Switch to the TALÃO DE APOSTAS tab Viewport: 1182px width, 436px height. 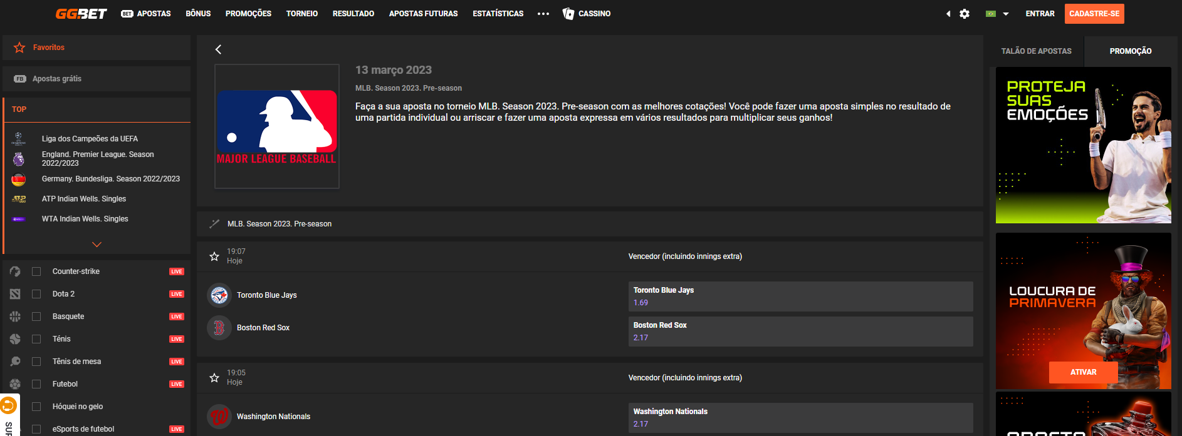tap(1037, 51)
